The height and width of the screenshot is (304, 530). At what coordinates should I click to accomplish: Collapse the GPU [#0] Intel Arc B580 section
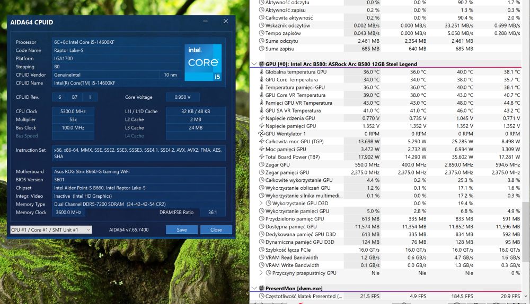[x=253, y=64]
